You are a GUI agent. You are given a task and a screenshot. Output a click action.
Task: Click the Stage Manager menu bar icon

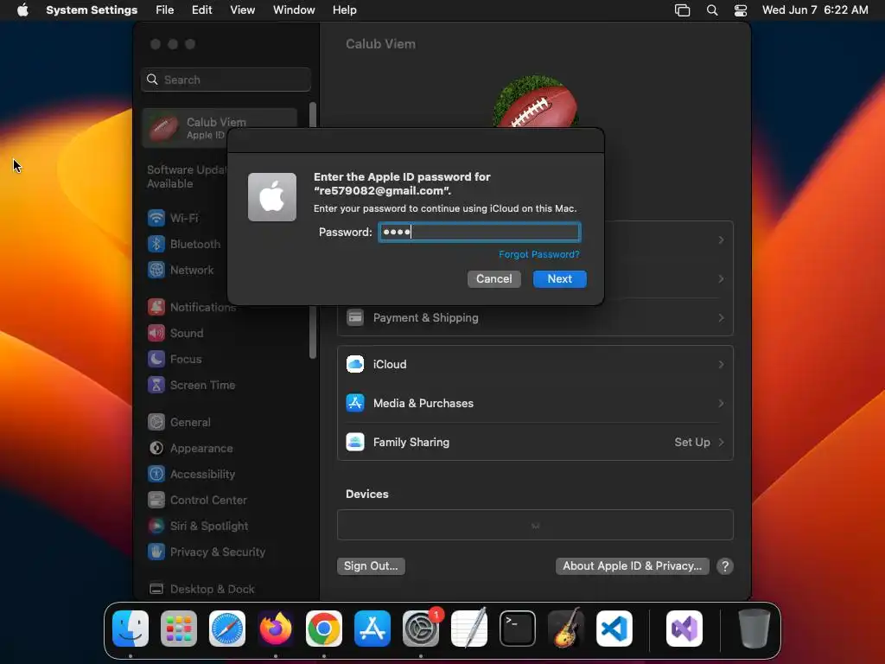[683, 10]
